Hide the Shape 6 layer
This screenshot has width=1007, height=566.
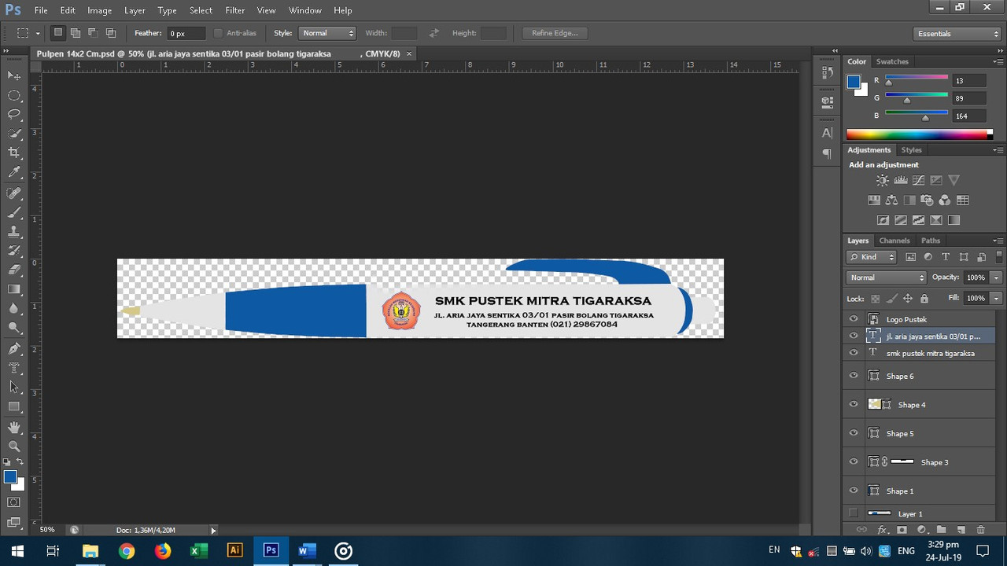pyautogui.click(x=854, y=376)
